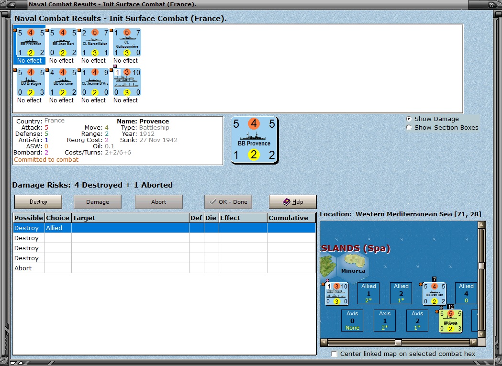
Task: Click the yellow battleship counter on the map
Action: point(450,321)
